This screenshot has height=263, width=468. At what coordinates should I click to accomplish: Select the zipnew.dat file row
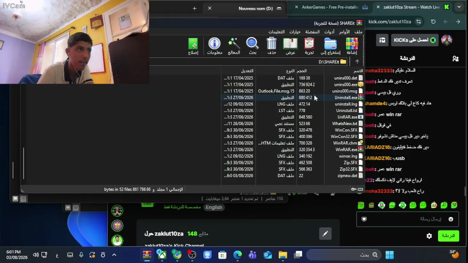293,176
